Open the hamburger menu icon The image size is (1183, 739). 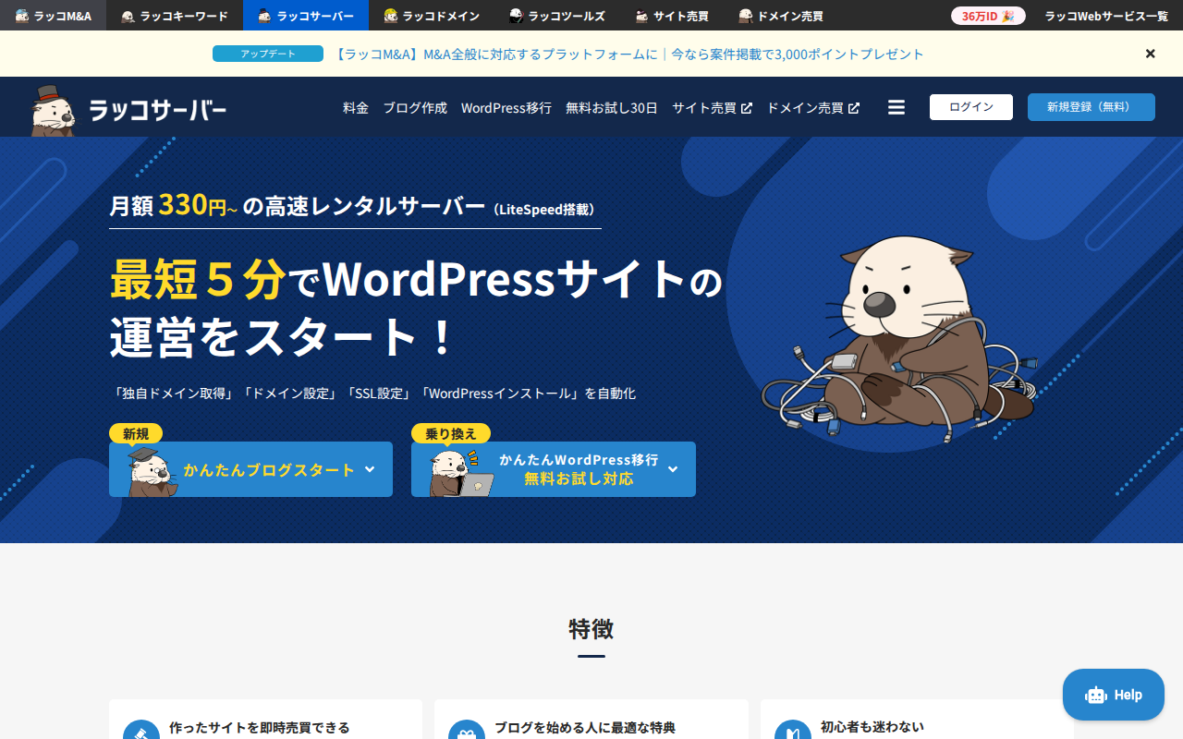pos(896,107)
